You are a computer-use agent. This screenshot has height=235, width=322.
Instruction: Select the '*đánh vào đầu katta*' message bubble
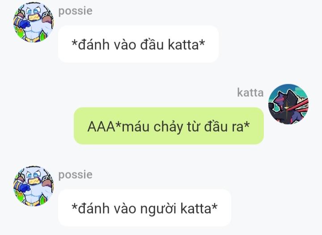point(138,44)
